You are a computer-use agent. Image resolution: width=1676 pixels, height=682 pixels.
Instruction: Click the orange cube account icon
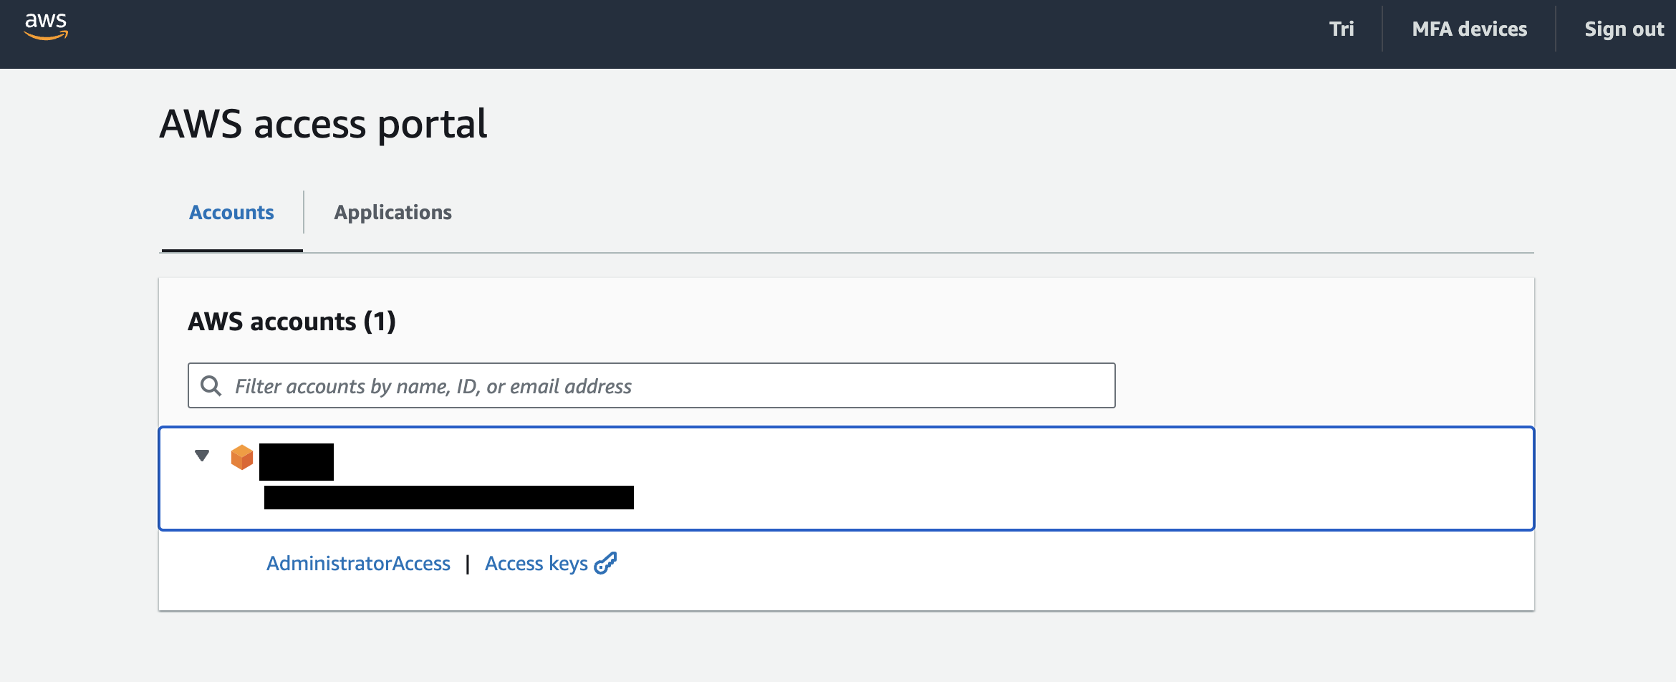[242, 457]
